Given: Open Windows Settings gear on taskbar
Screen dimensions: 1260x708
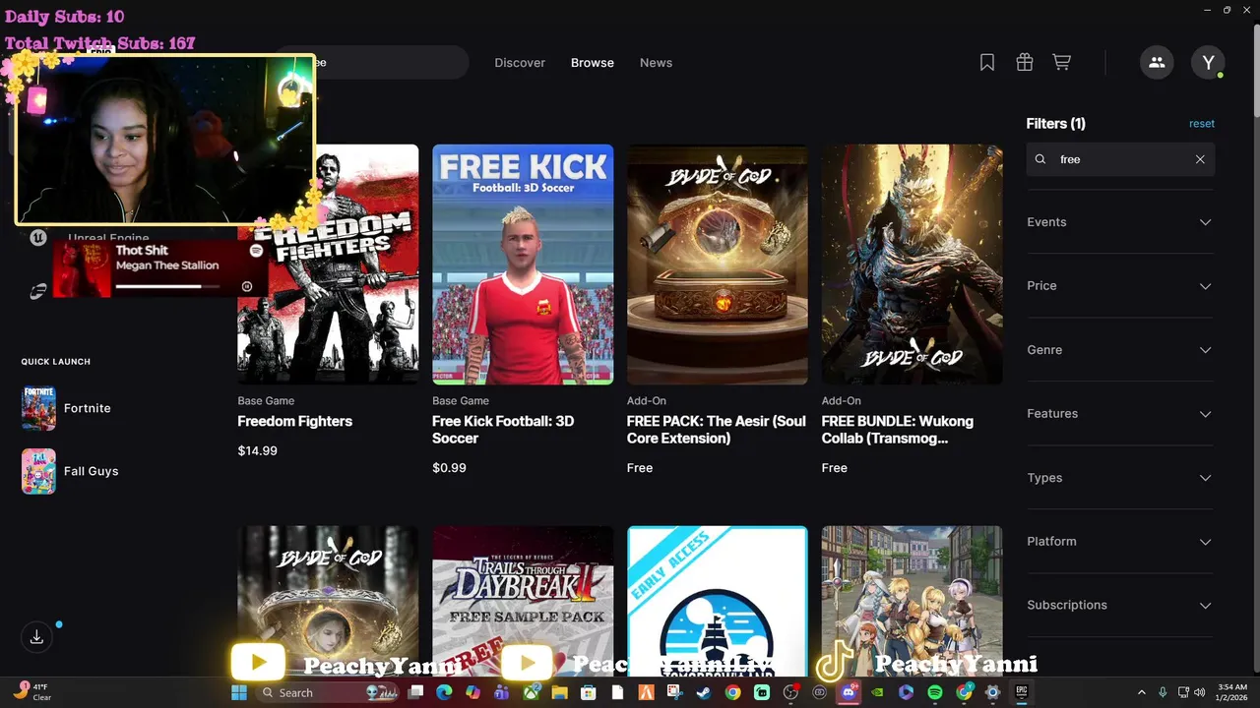Looking at the screenshot, I should click(x=992, y=692).
